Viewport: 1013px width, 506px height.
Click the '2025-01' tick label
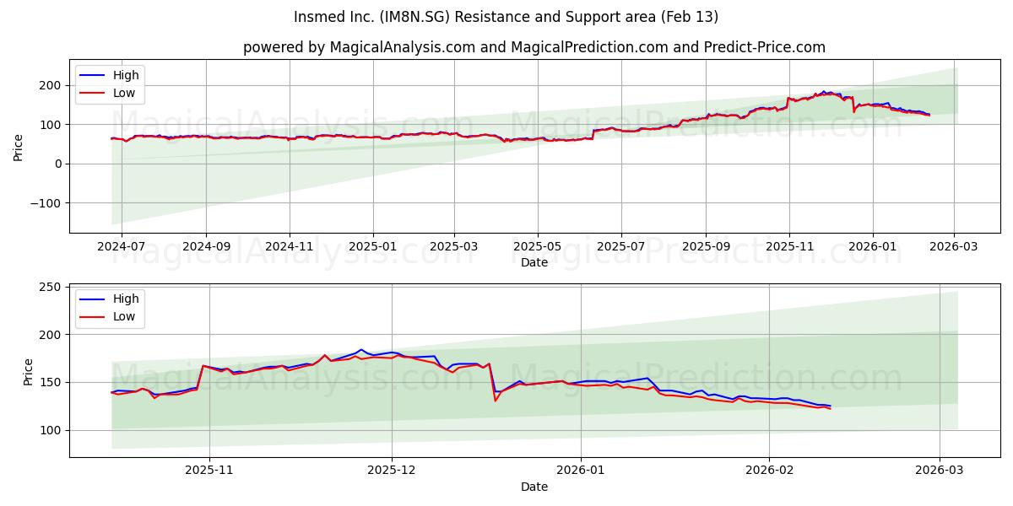tap(374, 245)
